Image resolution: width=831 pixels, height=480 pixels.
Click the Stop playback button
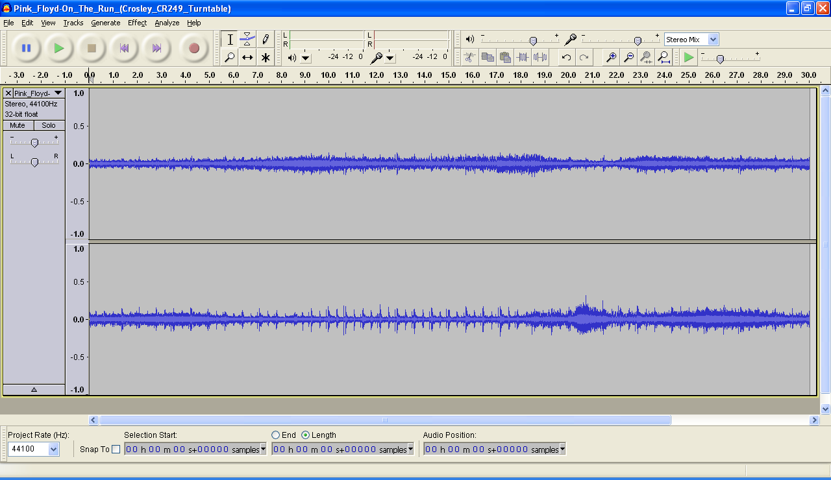pos(92,48)
